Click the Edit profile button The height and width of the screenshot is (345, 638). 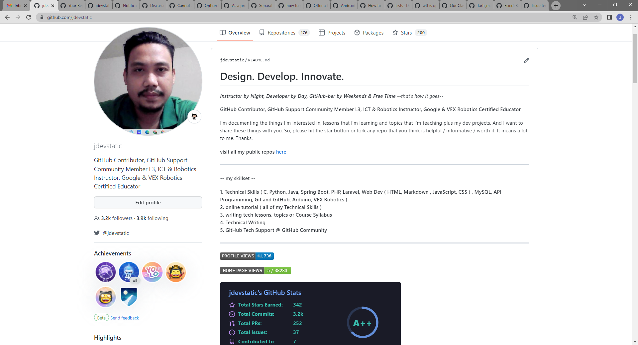(x=148, y=202)
